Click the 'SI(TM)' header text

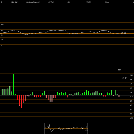coord(51,2)
